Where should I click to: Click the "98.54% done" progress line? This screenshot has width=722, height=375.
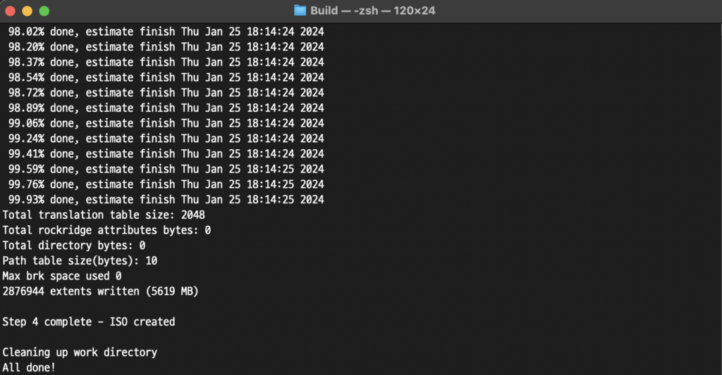(166, 77)
